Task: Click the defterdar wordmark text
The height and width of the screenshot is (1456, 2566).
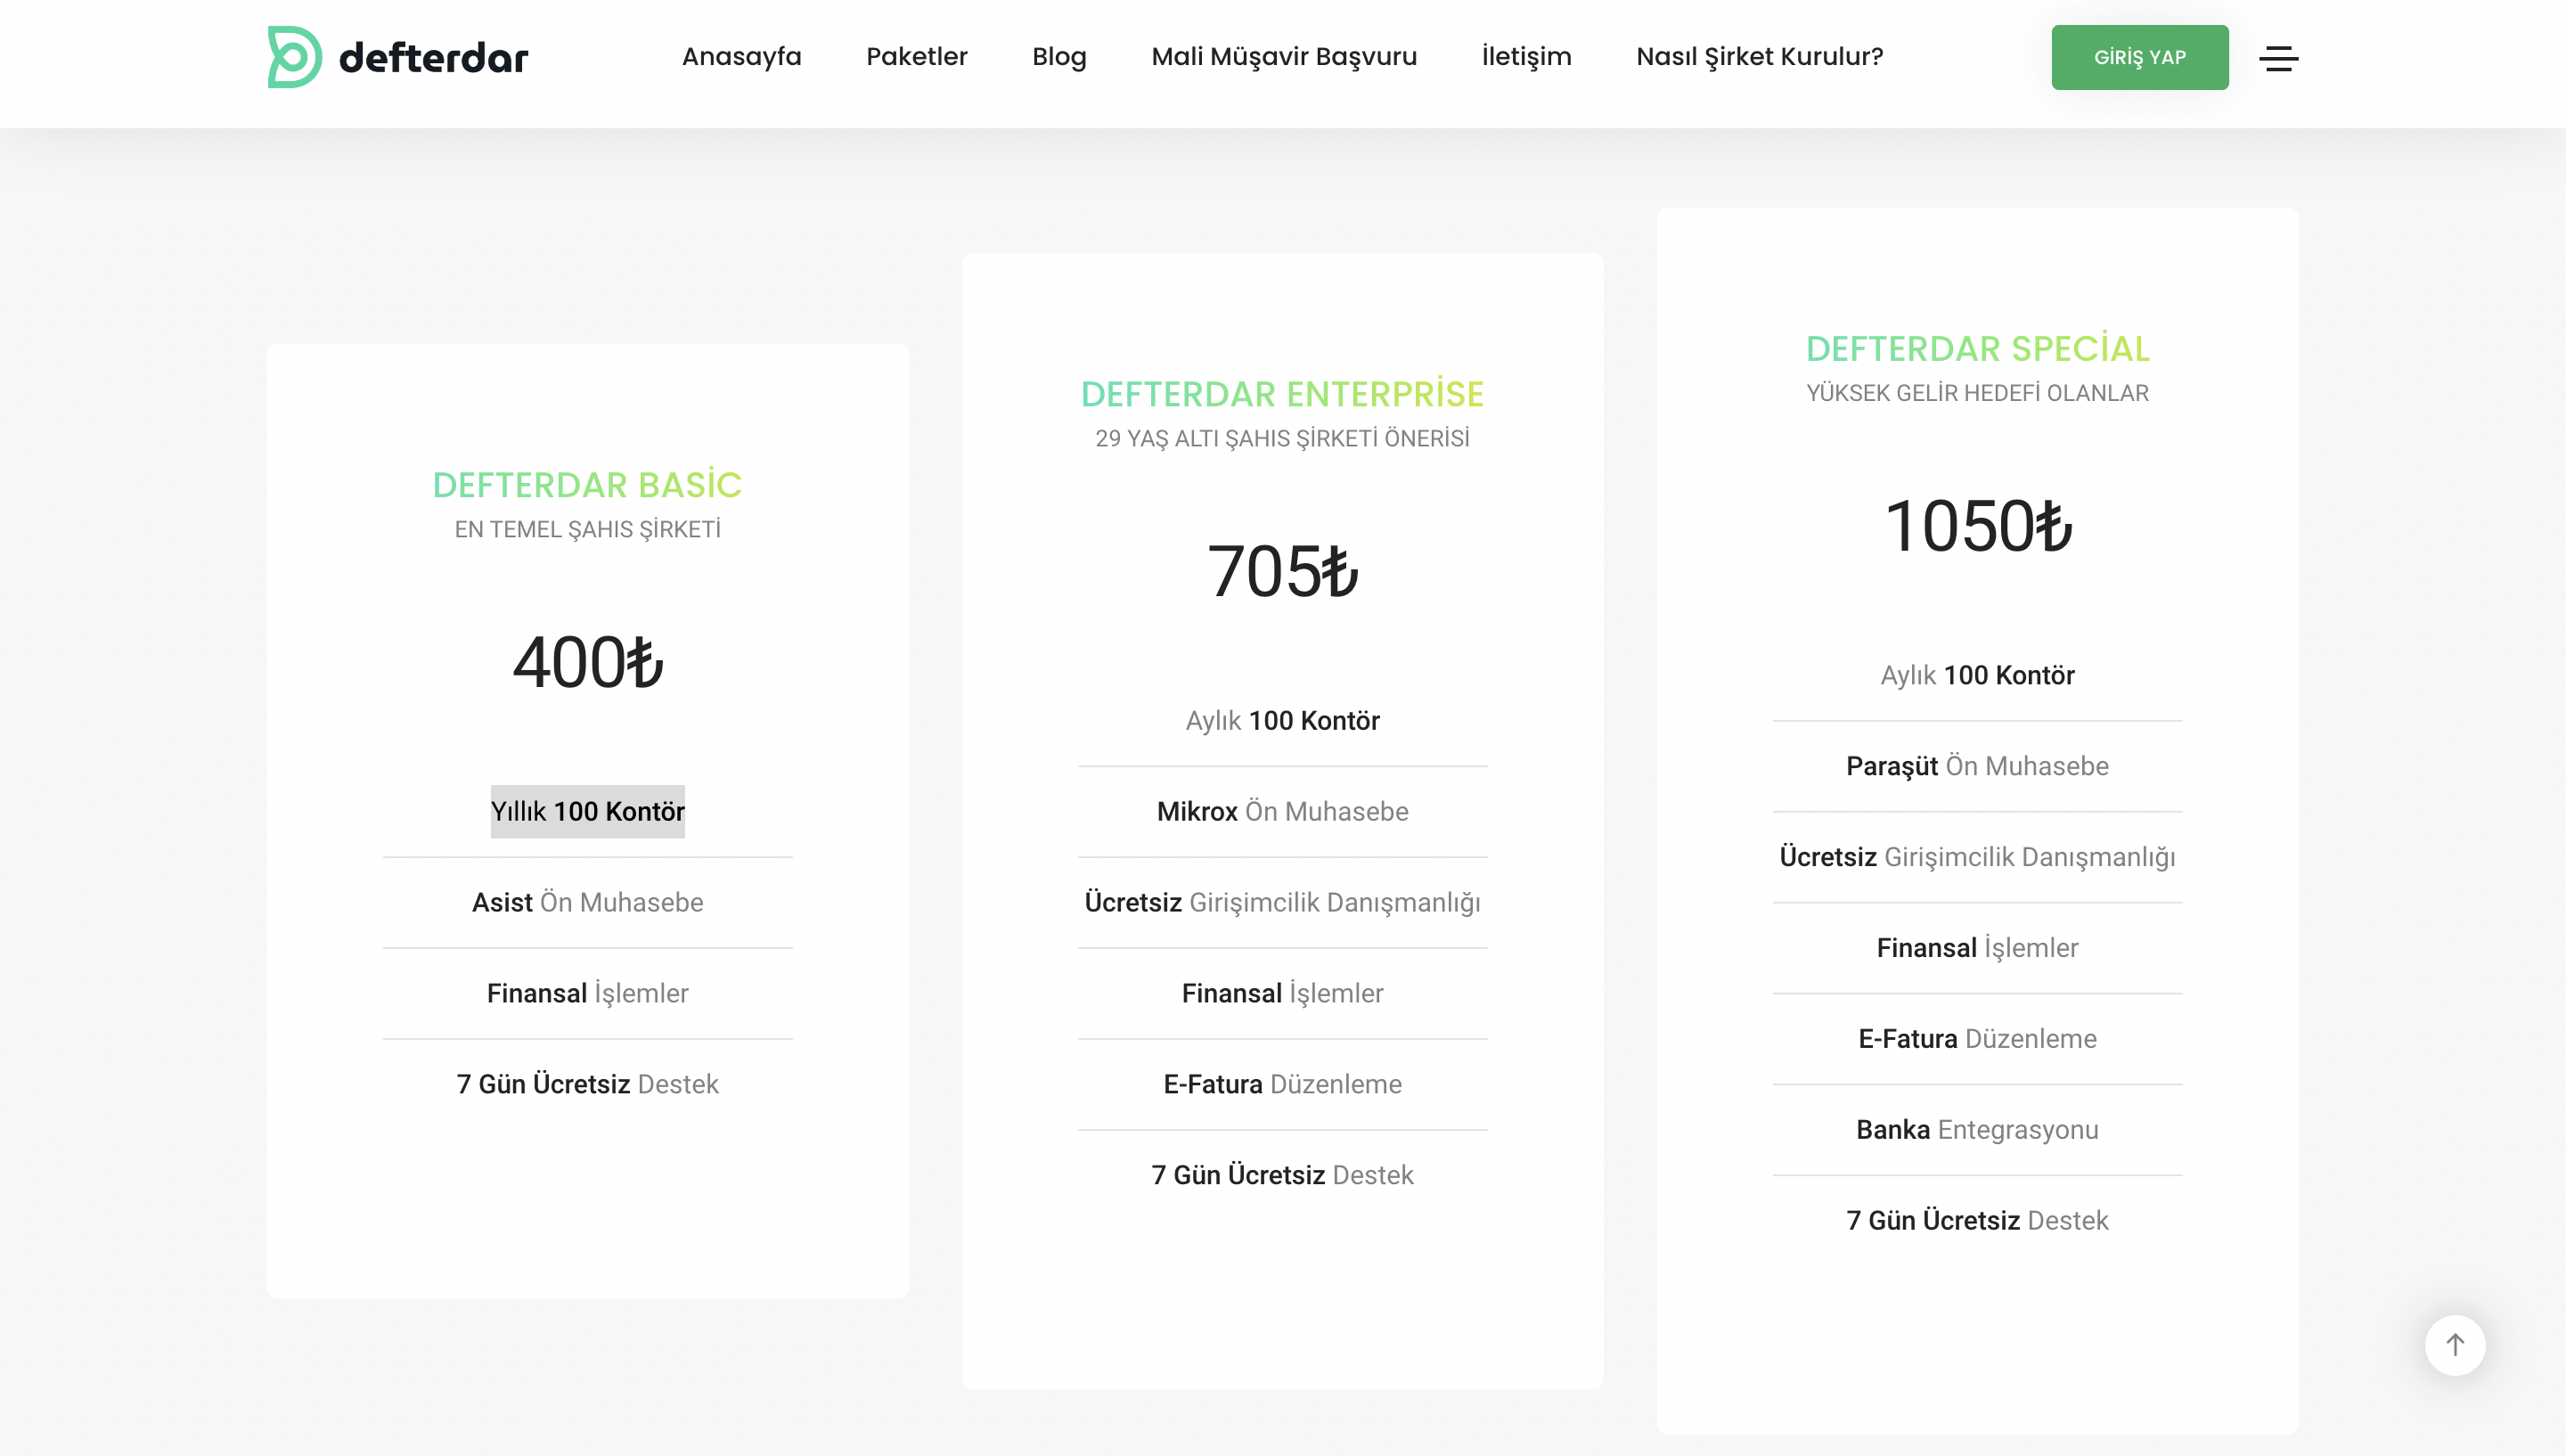Action: click(433, 58)
